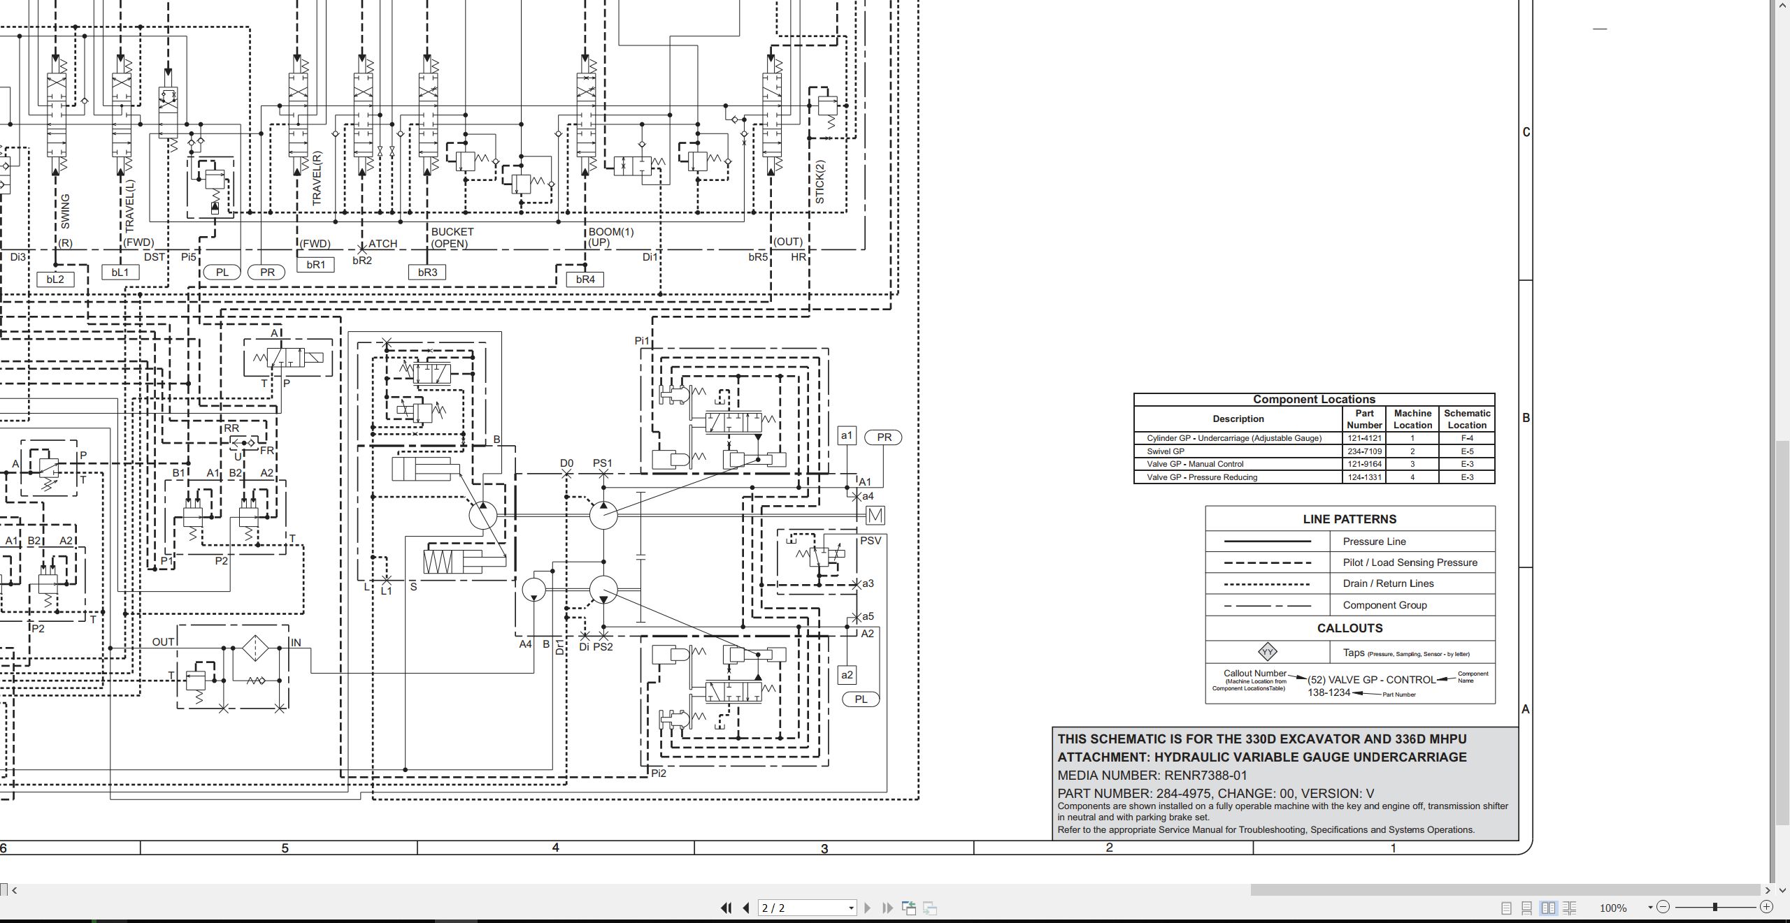Switch to continuous facing layout

pyautogui.click(x=1570, y=908)
